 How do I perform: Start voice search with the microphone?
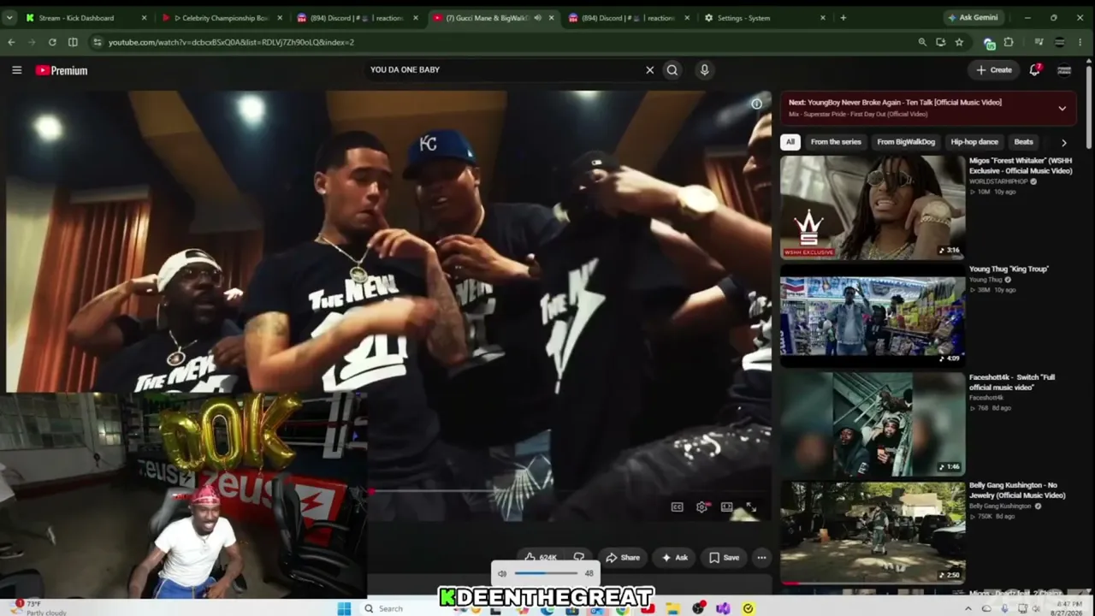click(704, 70)
